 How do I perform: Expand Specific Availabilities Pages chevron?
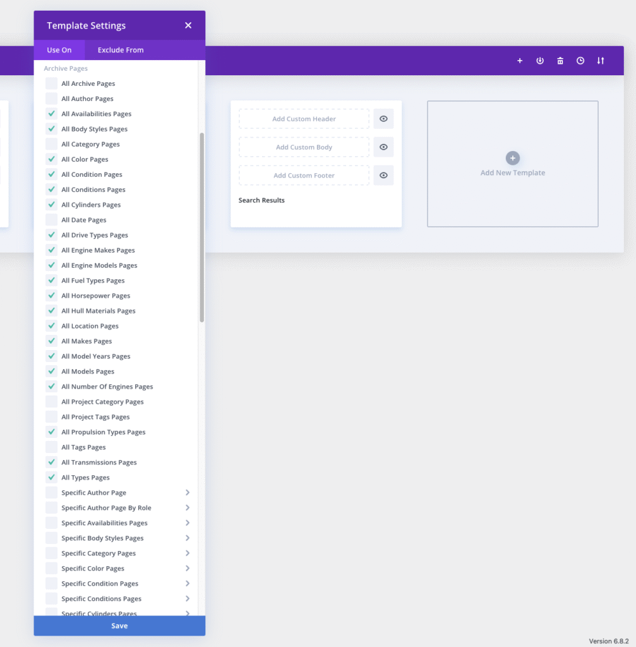(x=187, y=523)
